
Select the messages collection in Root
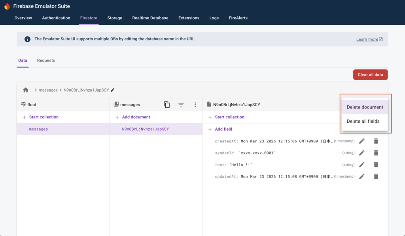38,129
